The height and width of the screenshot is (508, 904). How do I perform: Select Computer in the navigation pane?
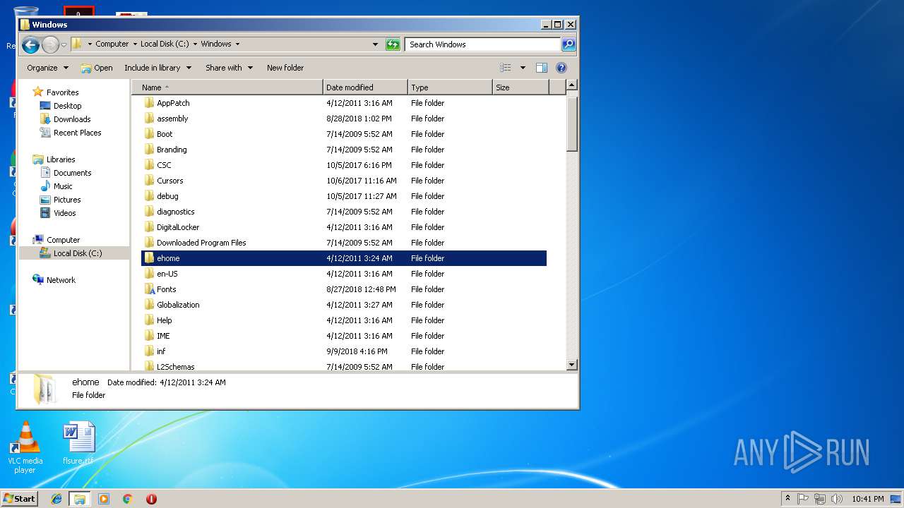pyautogui.click(x=63, y=240)
